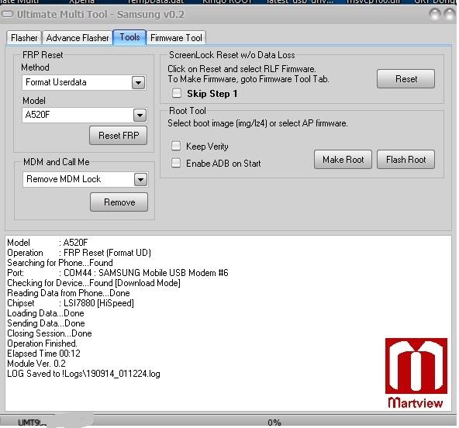Select log line 'Operation : FRP Reset [Format UD]'

(79, 253)
